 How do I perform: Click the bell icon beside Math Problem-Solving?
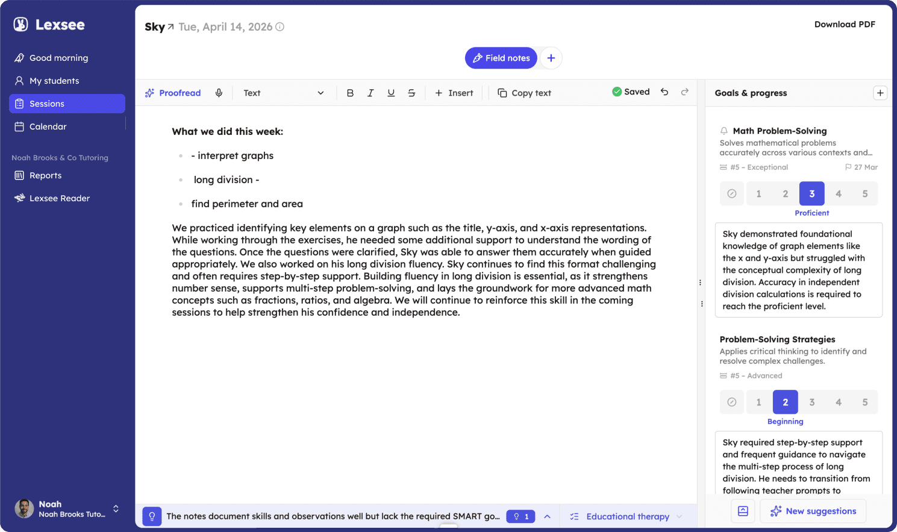724,131
